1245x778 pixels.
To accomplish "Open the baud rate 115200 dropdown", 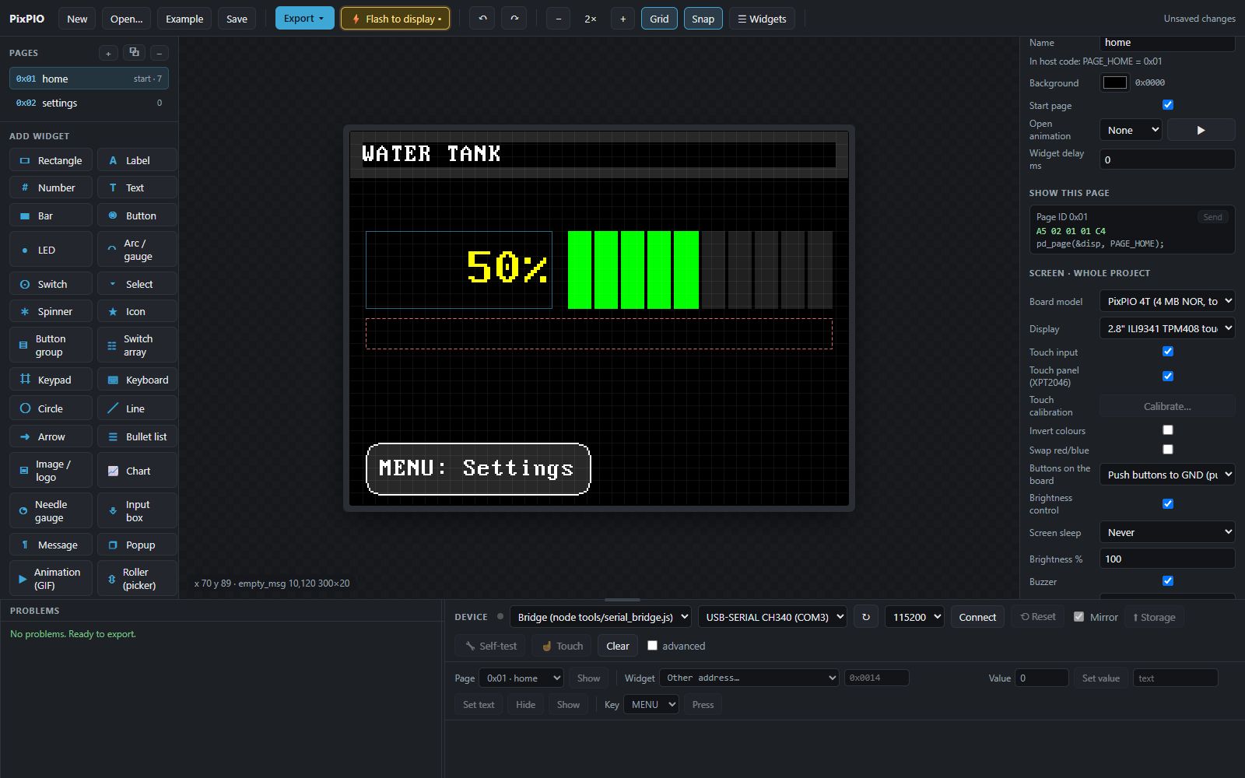I will pyautogui.click(x=914, y=617).
